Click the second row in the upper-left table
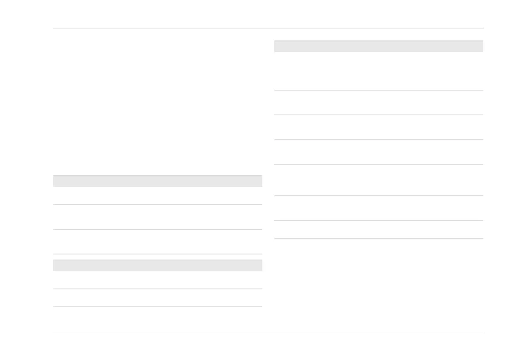 click(157, 217)
